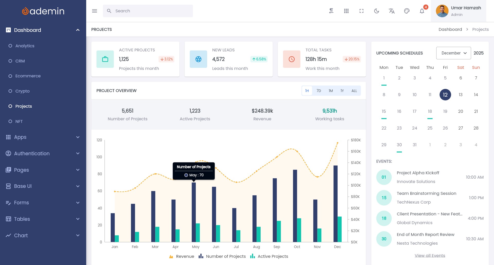The image size is (494, 265).
Task: Open Analytics in sidebar menu
Action: (x=25, y=46)
